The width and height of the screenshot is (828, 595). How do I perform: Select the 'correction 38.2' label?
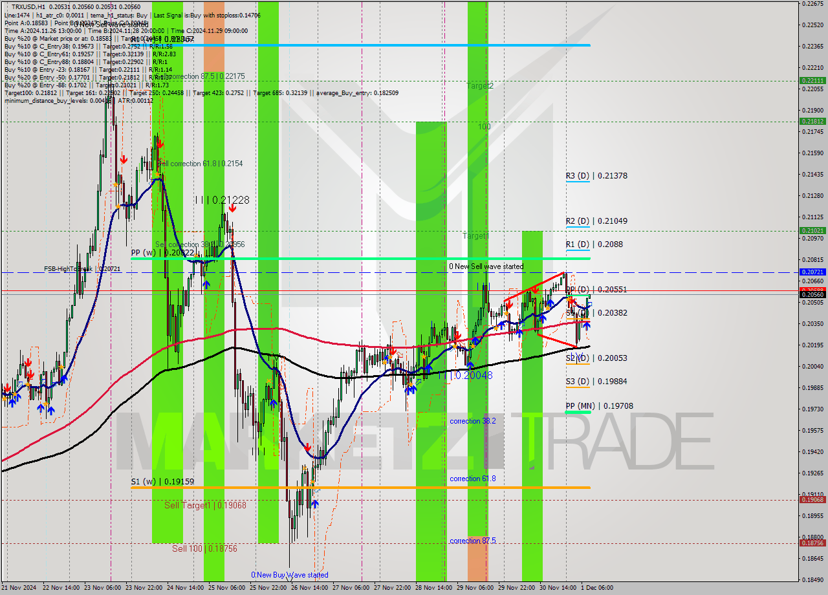tap(473, 420)
